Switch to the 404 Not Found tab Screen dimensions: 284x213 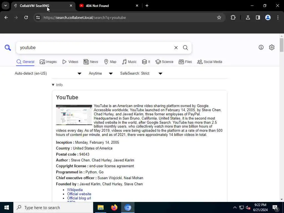[x=109, y=6]
